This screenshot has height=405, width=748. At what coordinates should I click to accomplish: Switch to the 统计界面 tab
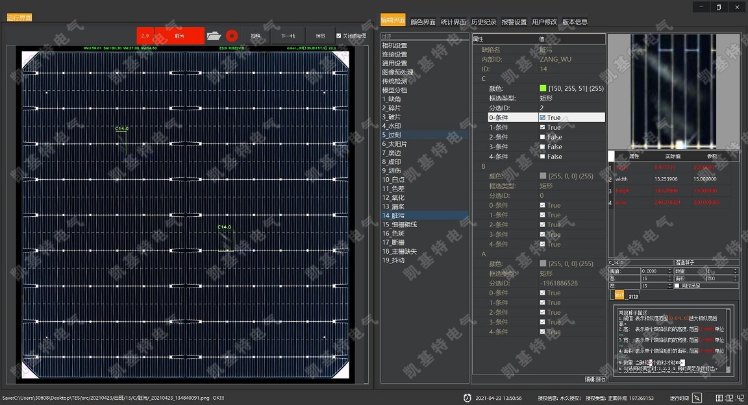click(453, 21)
